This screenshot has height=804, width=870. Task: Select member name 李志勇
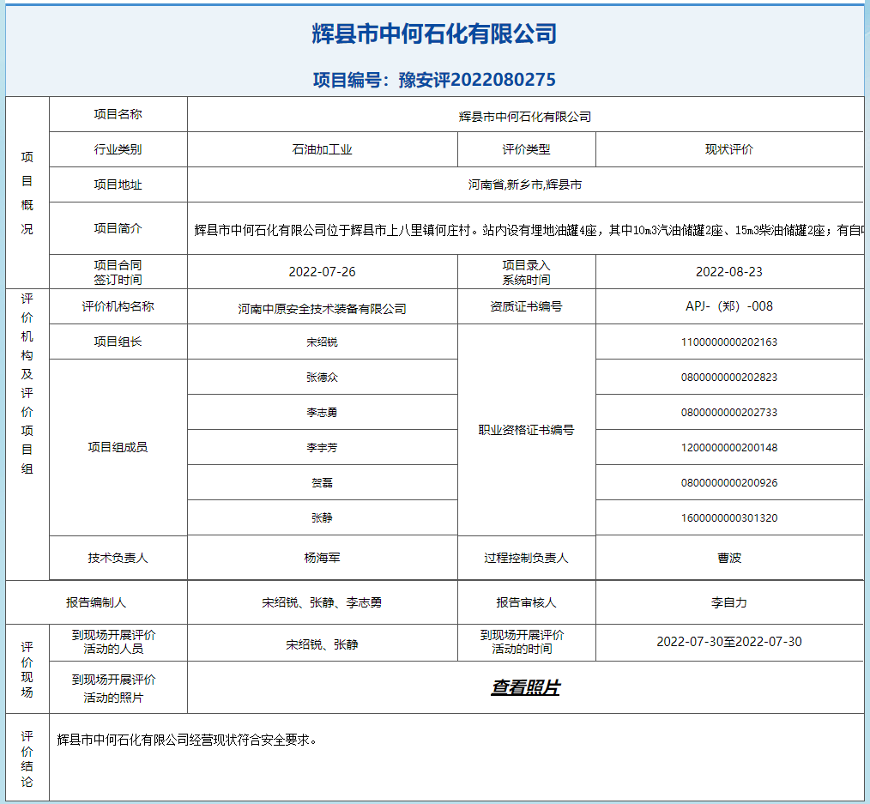click(x=323, y=412)
